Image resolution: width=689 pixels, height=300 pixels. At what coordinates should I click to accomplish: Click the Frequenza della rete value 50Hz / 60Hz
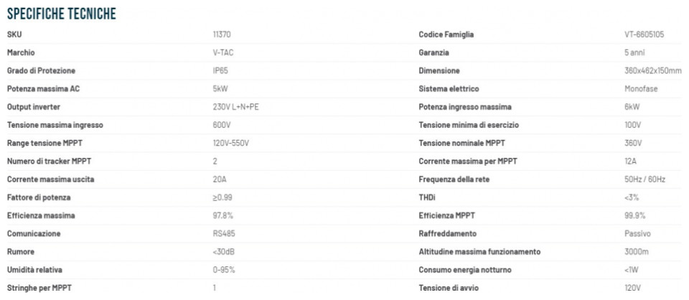(x=645, y=179)
